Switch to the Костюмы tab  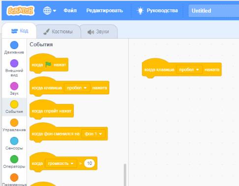[x=58, y=31]
